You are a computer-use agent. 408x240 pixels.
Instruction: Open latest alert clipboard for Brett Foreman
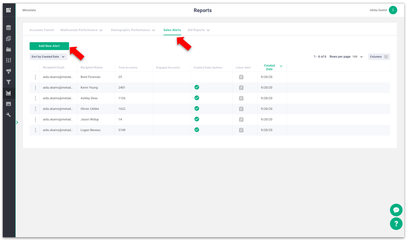(x=241, y=77)
